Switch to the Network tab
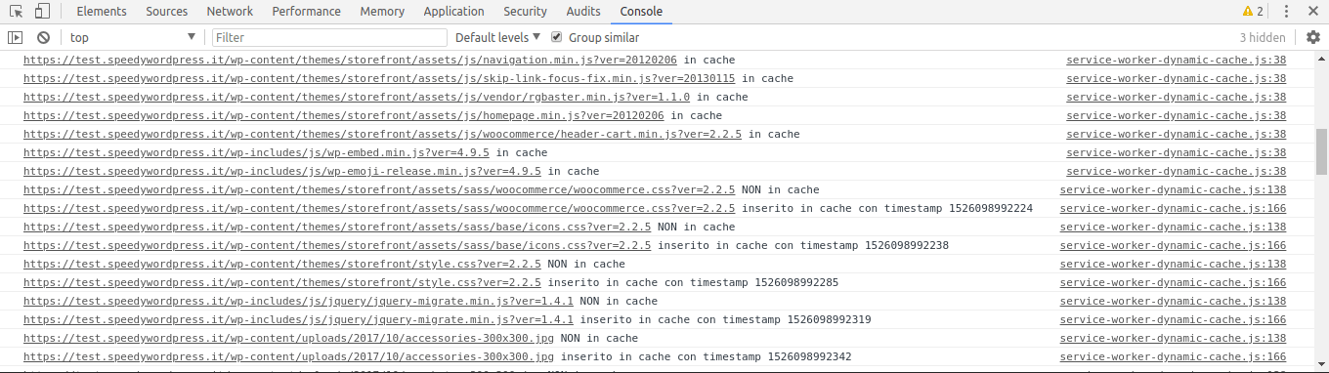 point(230,12)
